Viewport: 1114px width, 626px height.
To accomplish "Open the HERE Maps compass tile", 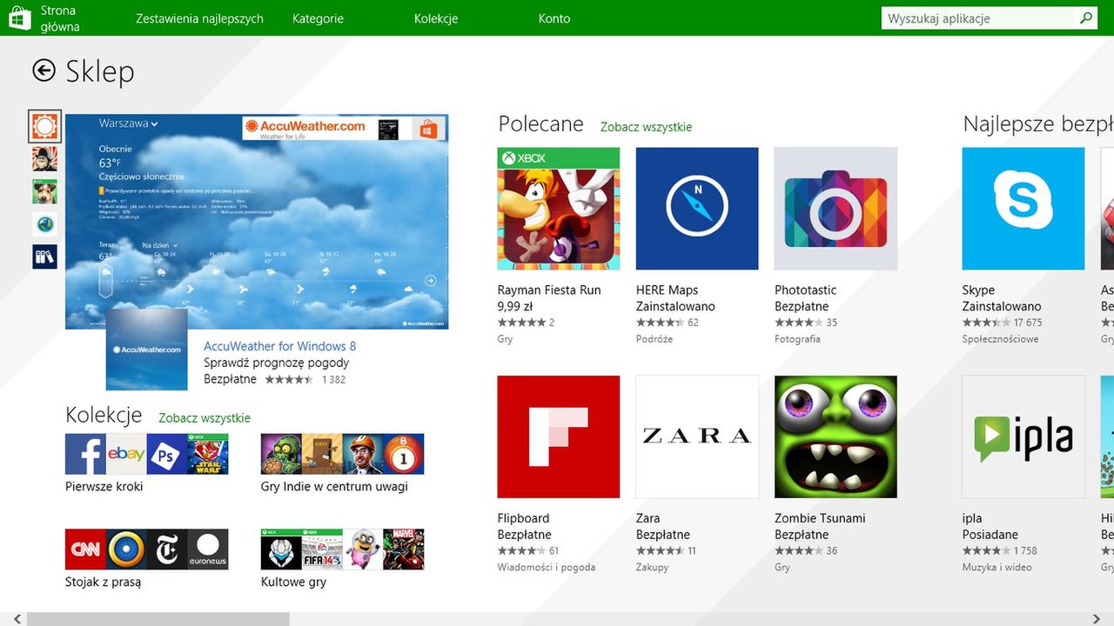I will 697,209.
